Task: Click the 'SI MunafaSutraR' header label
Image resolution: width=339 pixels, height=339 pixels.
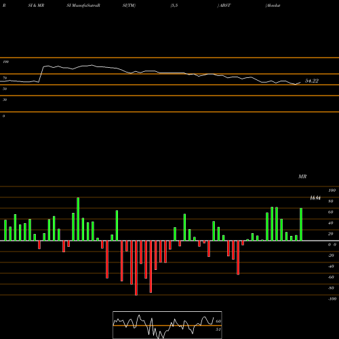Action: [x=83, y=5]
